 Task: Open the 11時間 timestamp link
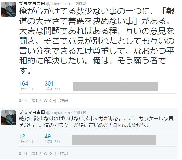coord(80,112)
